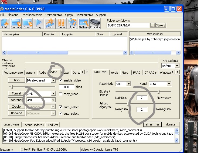Switch to the LAME MP3 tab

101,72
